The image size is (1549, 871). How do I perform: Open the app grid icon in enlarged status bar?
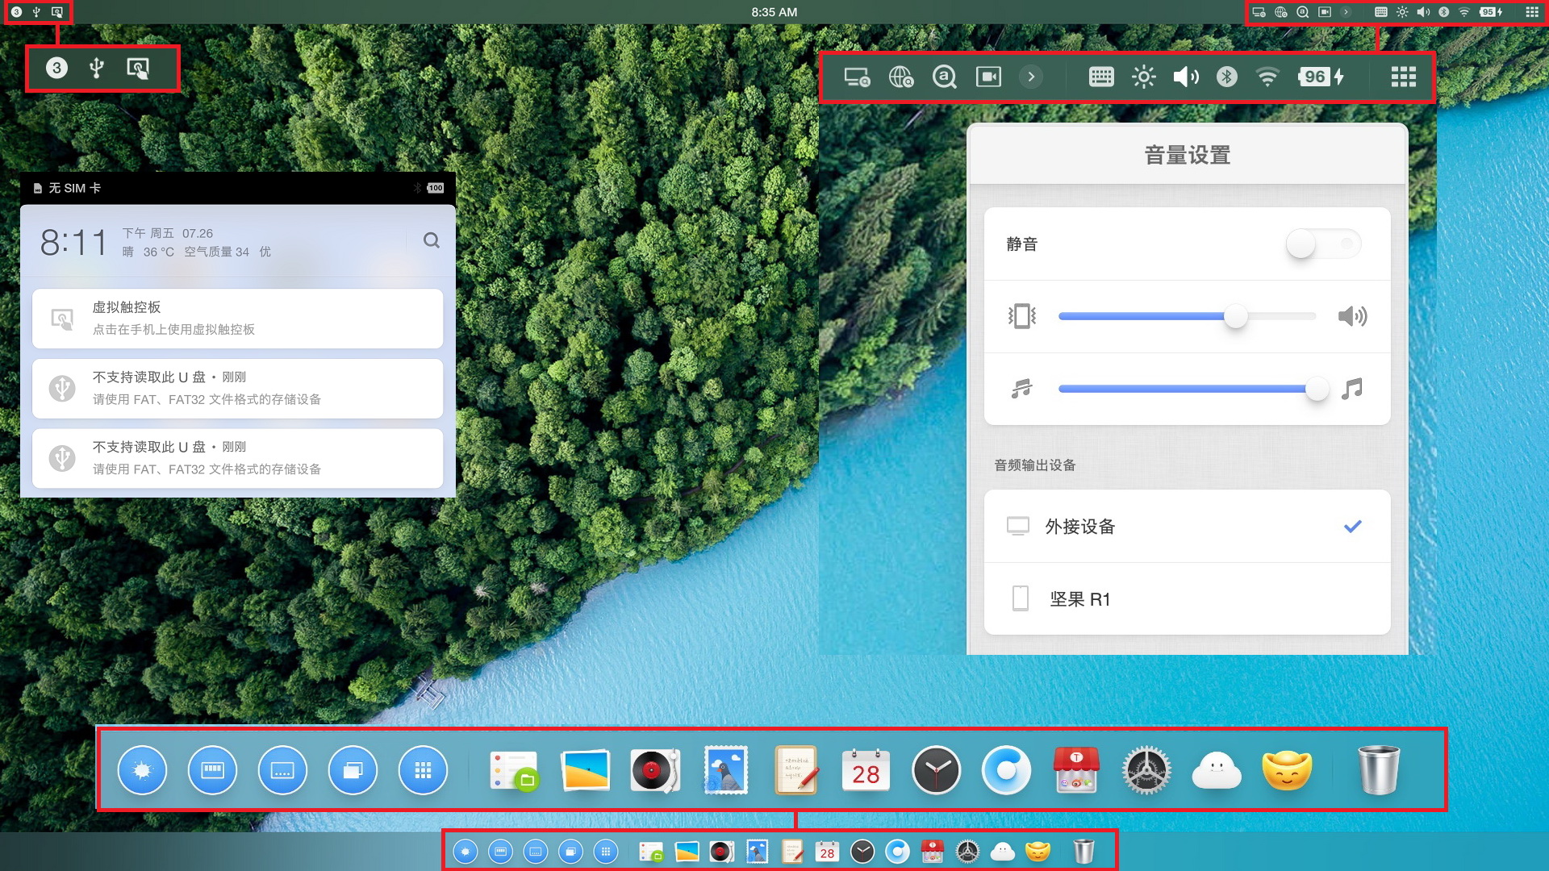tap(1403, 77)
